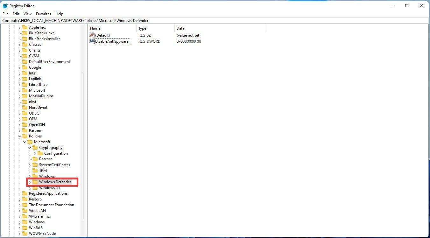Select the Classes folder icon
This screenshot has width=430, height=238.
pyautogui.click(x=25, y=45)
